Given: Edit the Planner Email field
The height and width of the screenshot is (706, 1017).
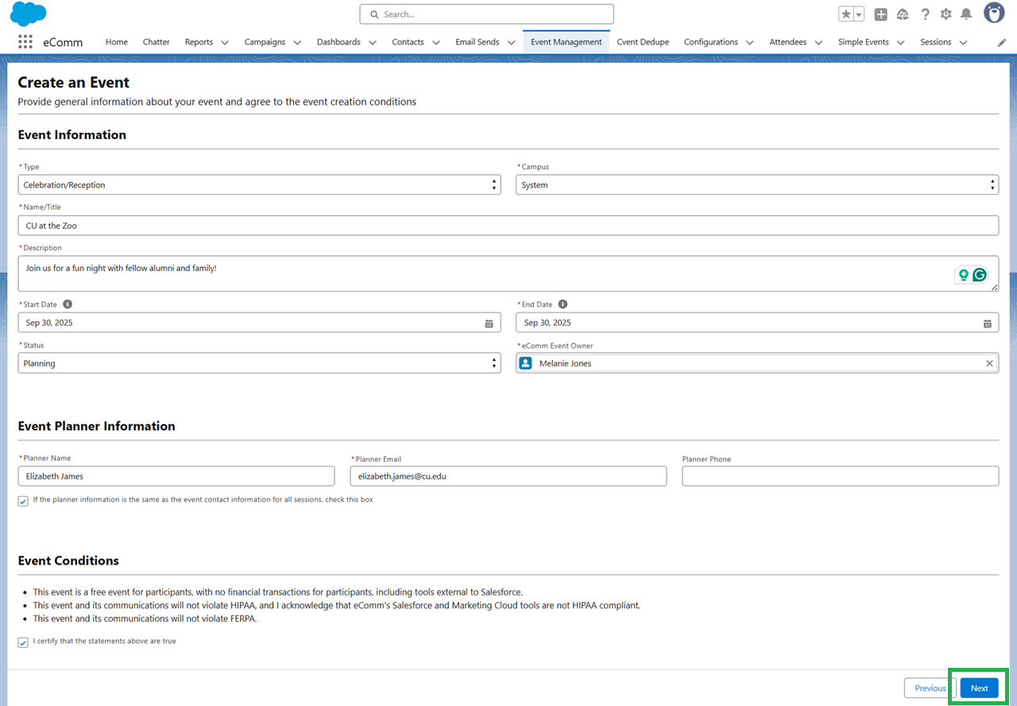Looking at the screenshot, I should click(x=508, y=476).
